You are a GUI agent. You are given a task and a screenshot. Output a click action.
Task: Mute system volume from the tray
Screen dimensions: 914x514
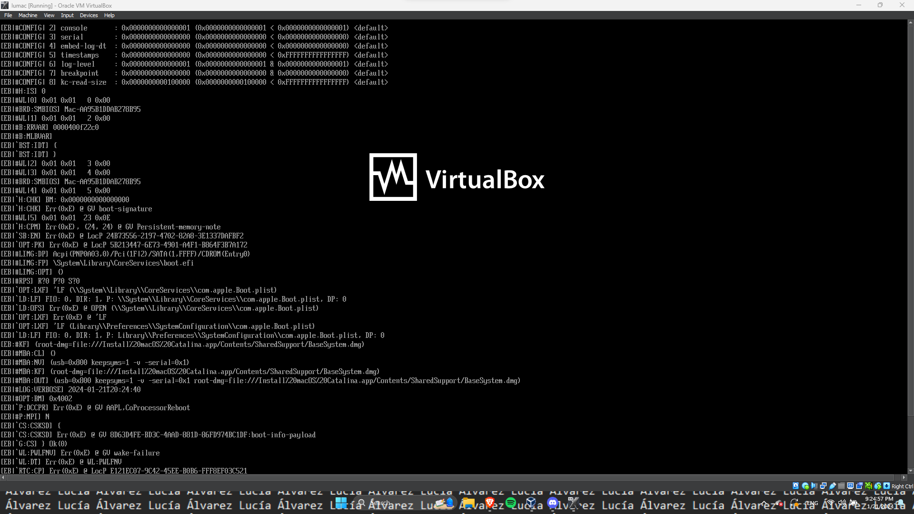click(842, 503)
